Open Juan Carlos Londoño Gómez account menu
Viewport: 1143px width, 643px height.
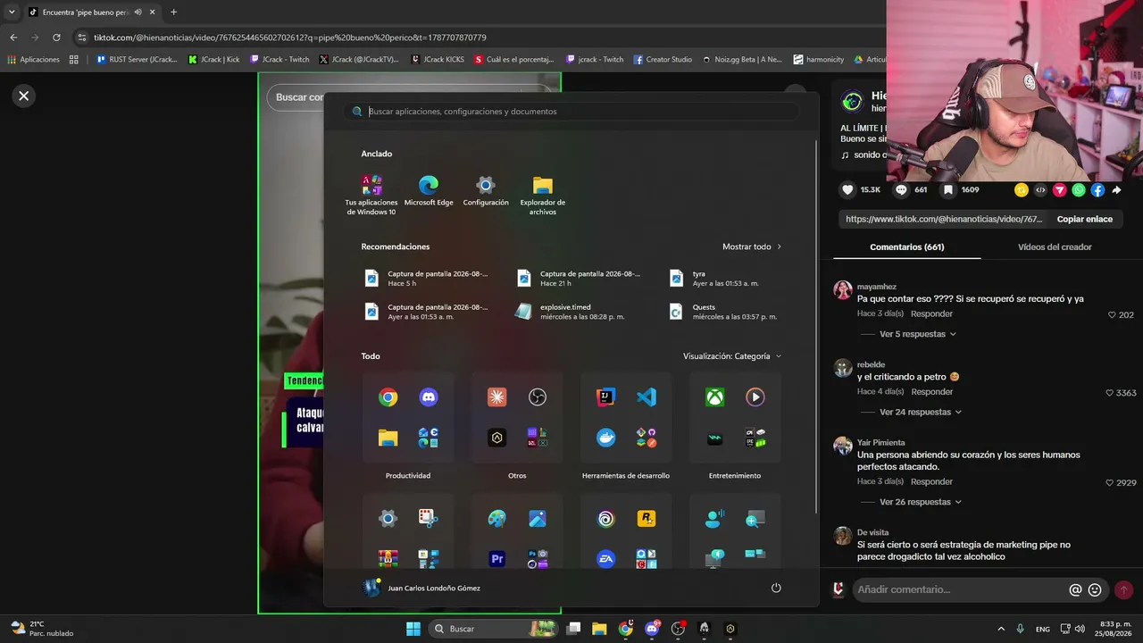point(421,588)
